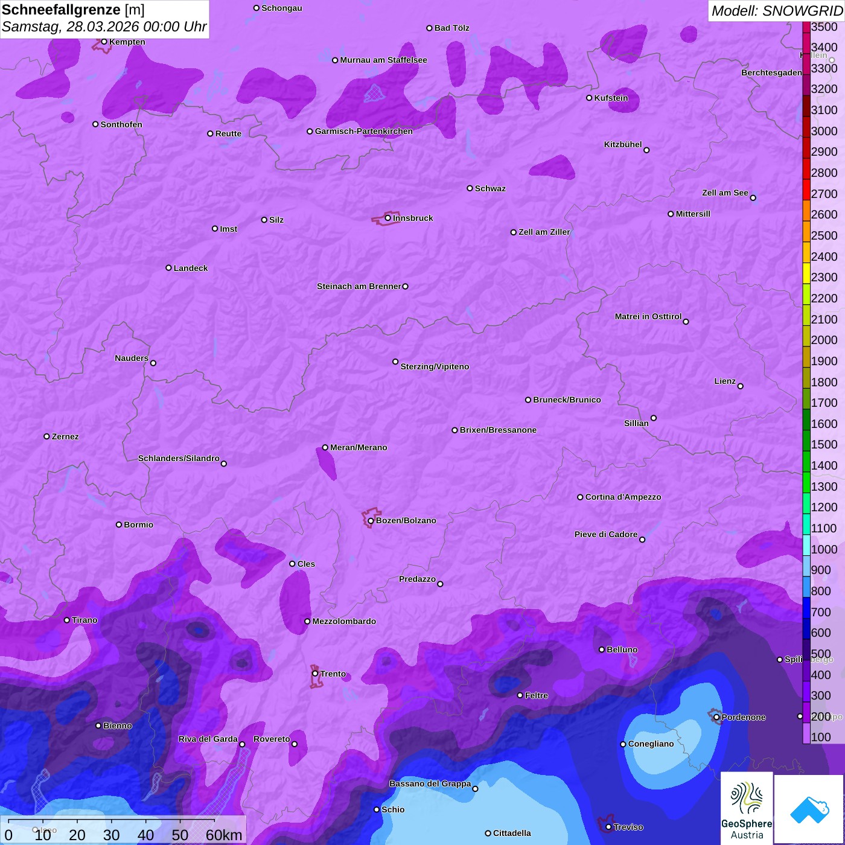Click the Bad Tölz marker dot

tap(429, 28)
